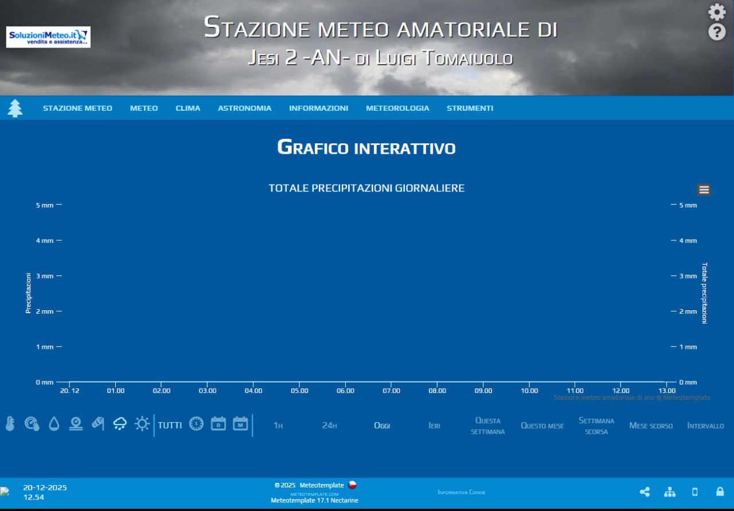
Task: Switch to monthly calendar interval
Action: 240,424
